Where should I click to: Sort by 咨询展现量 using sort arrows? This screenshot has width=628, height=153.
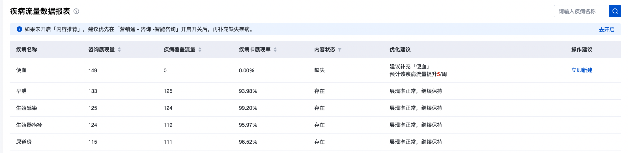[x=119, y=50]
